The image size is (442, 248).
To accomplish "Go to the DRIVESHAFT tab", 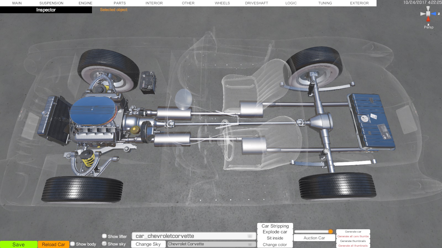I will tap(256, 3).
